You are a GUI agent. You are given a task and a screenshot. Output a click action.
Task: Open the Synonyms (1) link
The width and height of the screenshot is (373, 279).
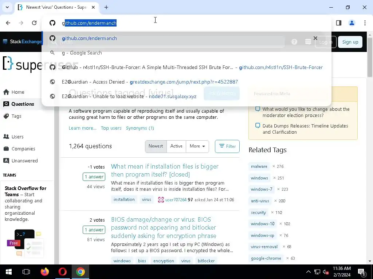pos(140,128)
